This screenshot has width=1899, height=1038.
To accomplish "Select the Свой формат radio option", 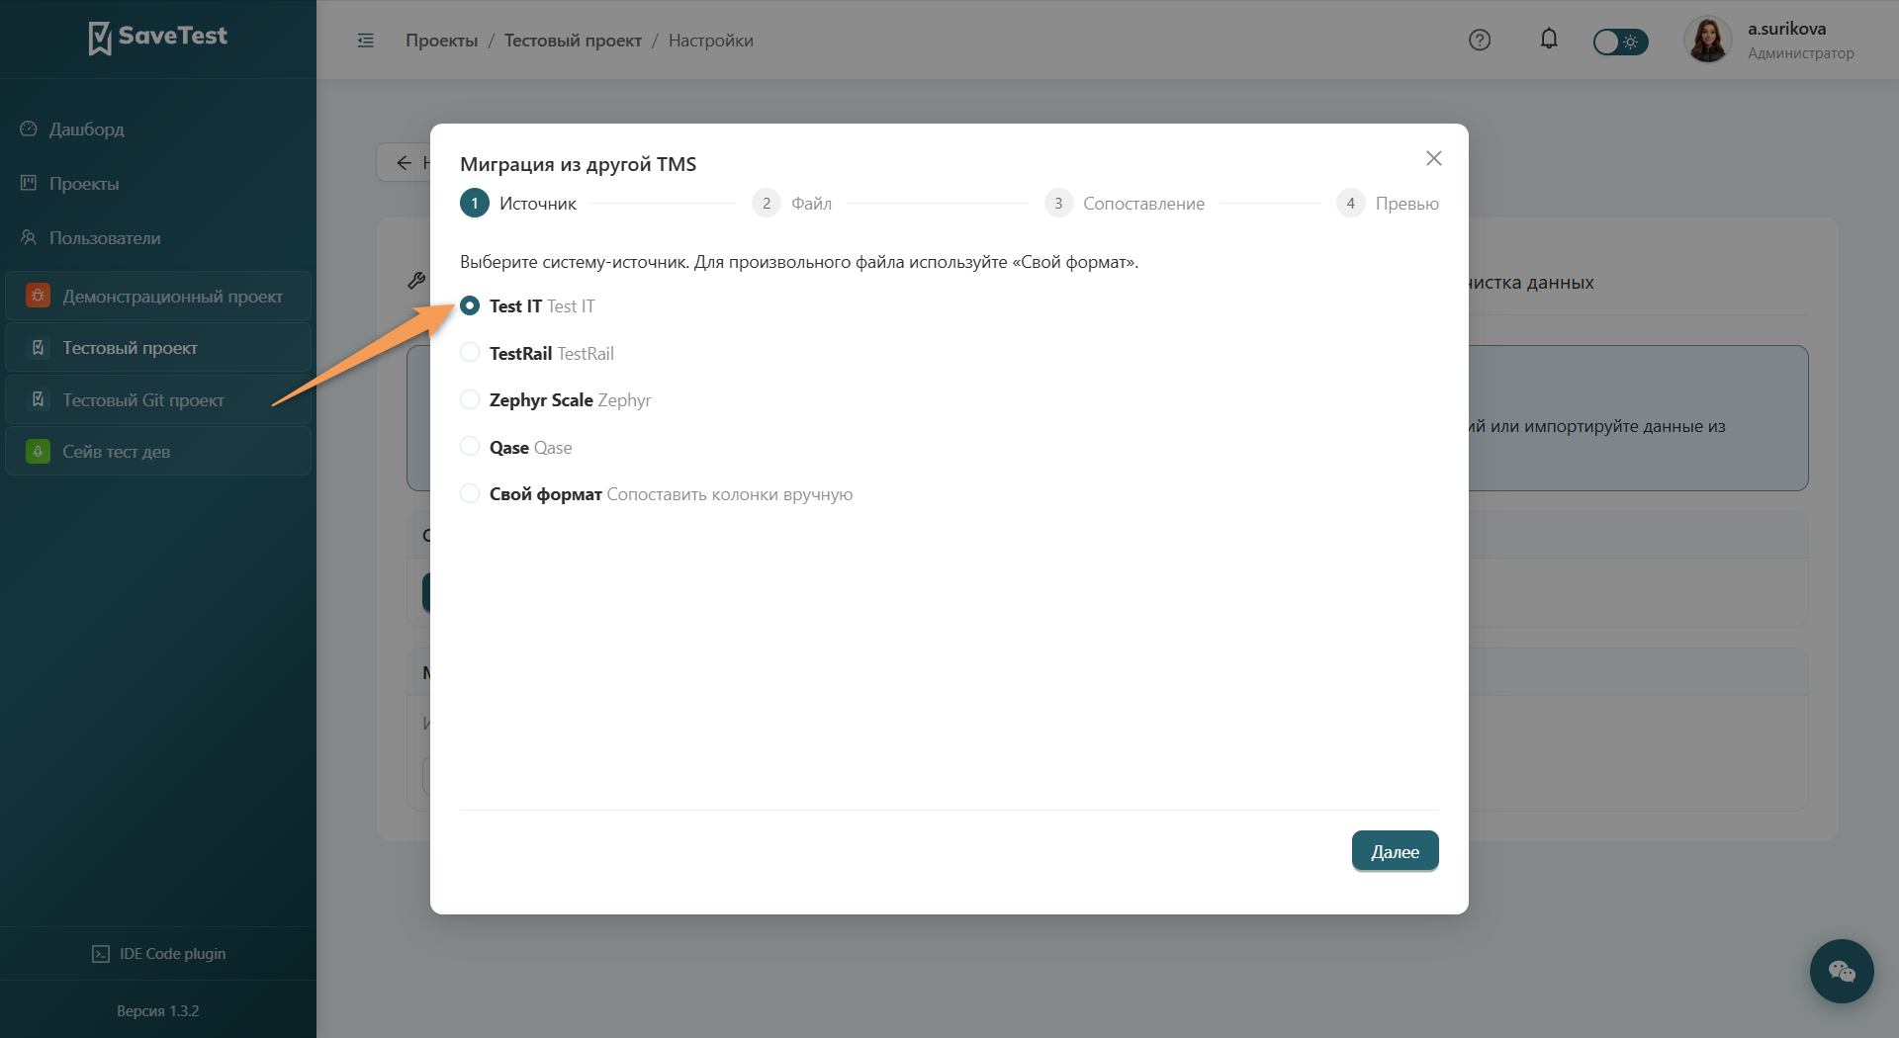I will 470,493.
